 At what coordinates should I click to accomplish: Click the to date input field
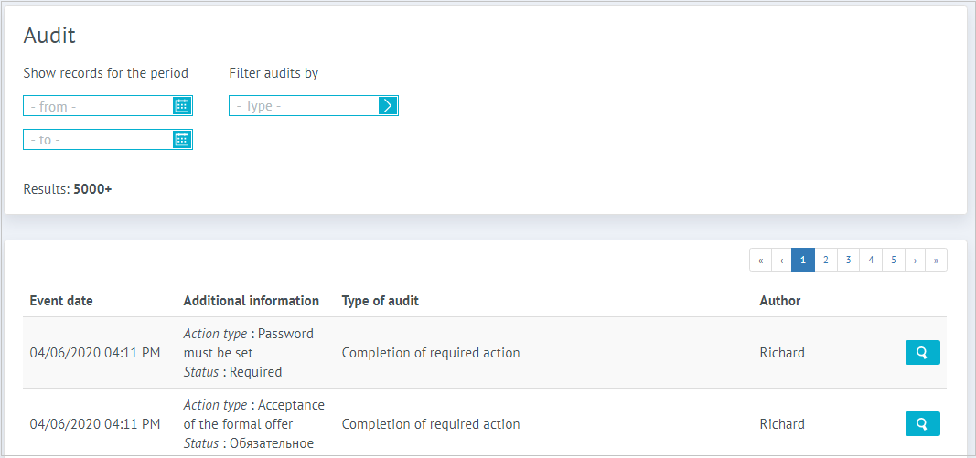[x=98, y=140]
